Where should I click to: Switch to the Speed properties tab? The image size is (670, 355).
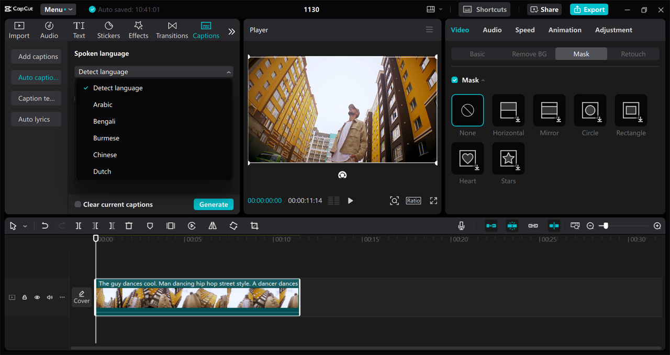point(524,30)
